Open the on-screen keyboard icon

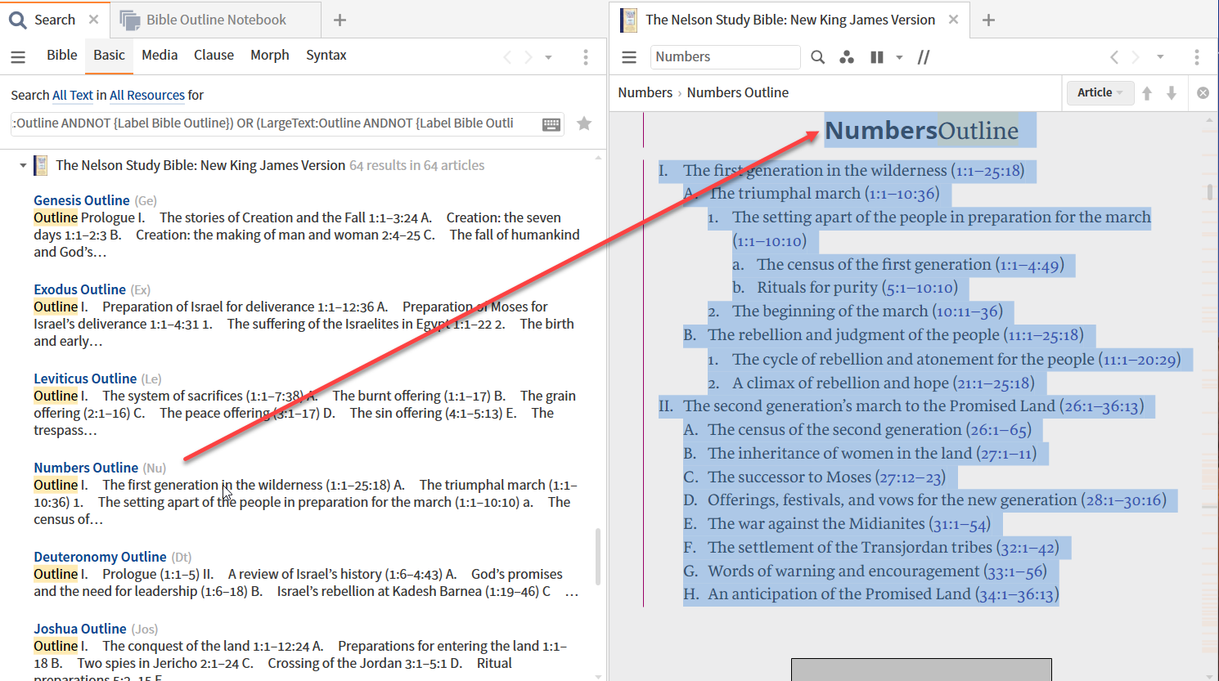pyautogui.click(x=551, y=124)
